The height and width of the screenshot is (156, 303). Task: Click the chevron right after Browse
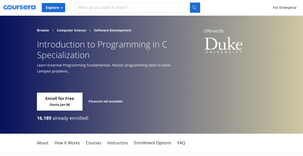[53, 30]
